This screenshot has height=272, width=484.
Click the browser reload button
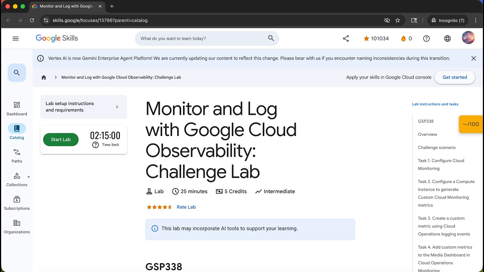point(32,20)
